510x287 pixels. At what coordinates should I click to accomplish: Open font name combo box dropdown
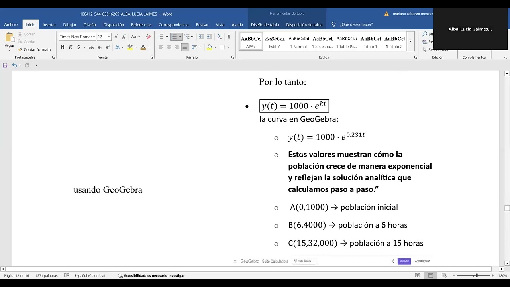94,37
